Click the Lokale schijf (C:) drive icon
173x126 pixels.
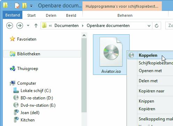(x=16, y=90)
